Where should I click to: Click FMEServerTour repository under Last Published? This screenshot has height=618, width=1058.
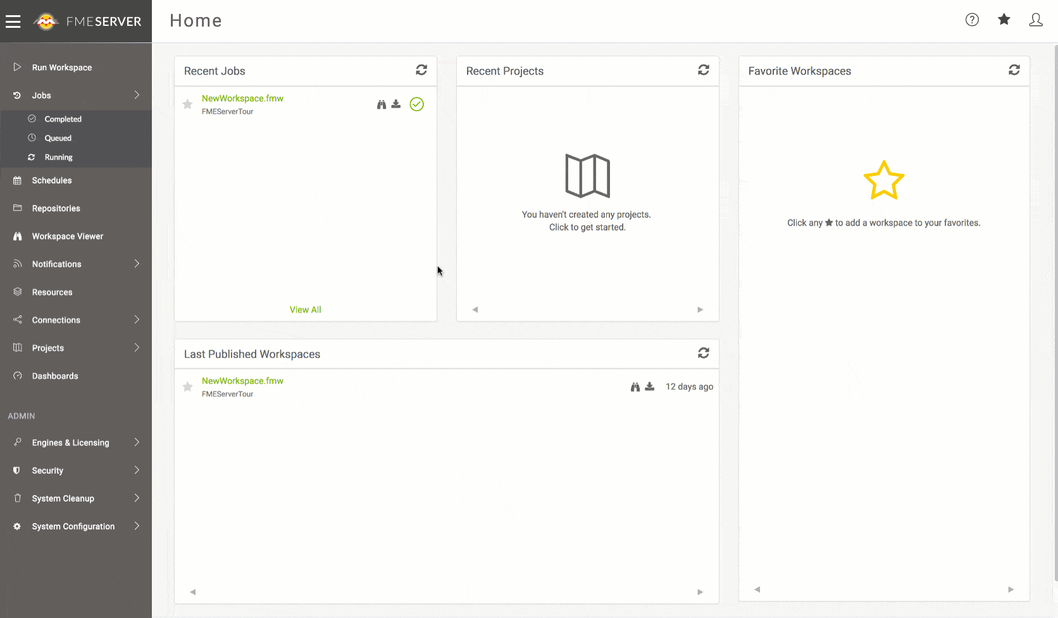tap(227, 394)
